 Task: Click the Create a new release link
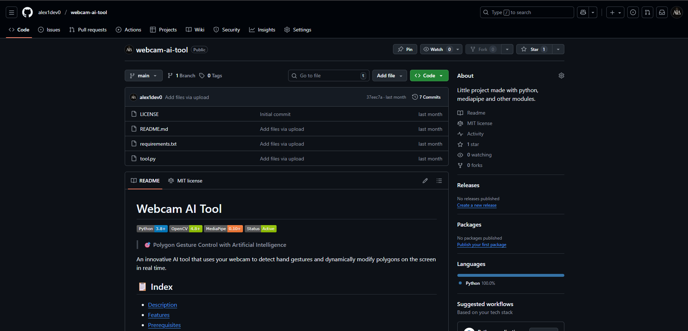click(477, 205)
